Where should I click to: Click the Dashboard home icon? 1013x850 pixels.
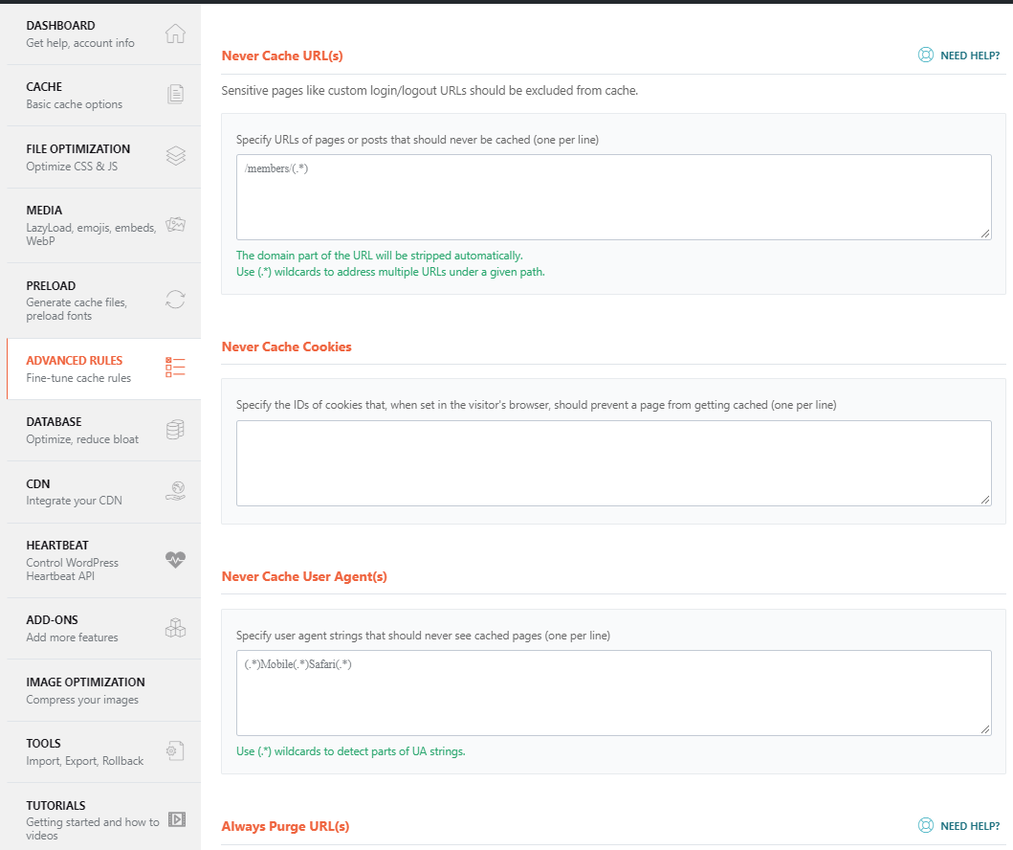coord(175,34)
